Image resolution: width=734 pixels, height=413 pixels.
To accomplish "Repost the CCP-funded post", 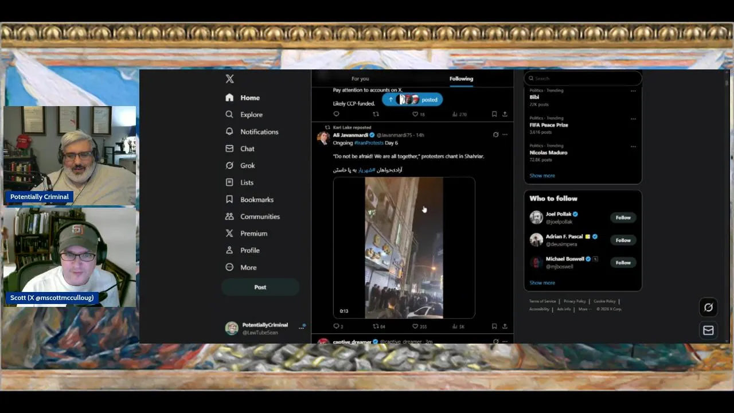I will click(x=376, y=114).
